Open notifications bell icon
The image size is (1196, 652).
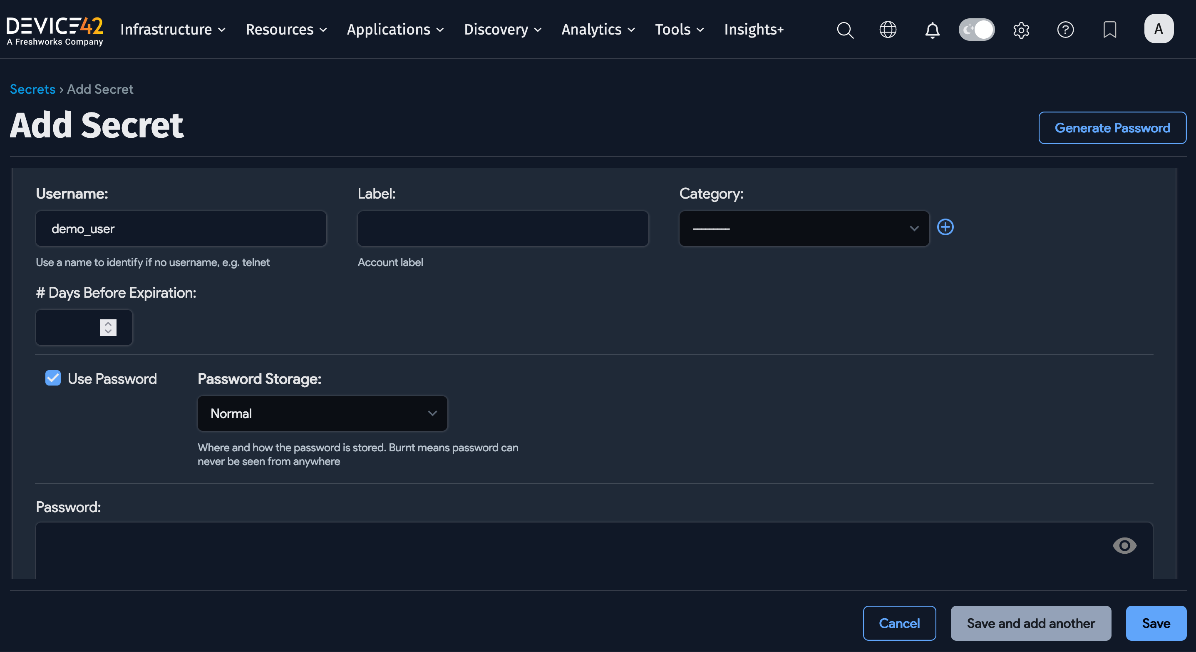pos(932,30)
